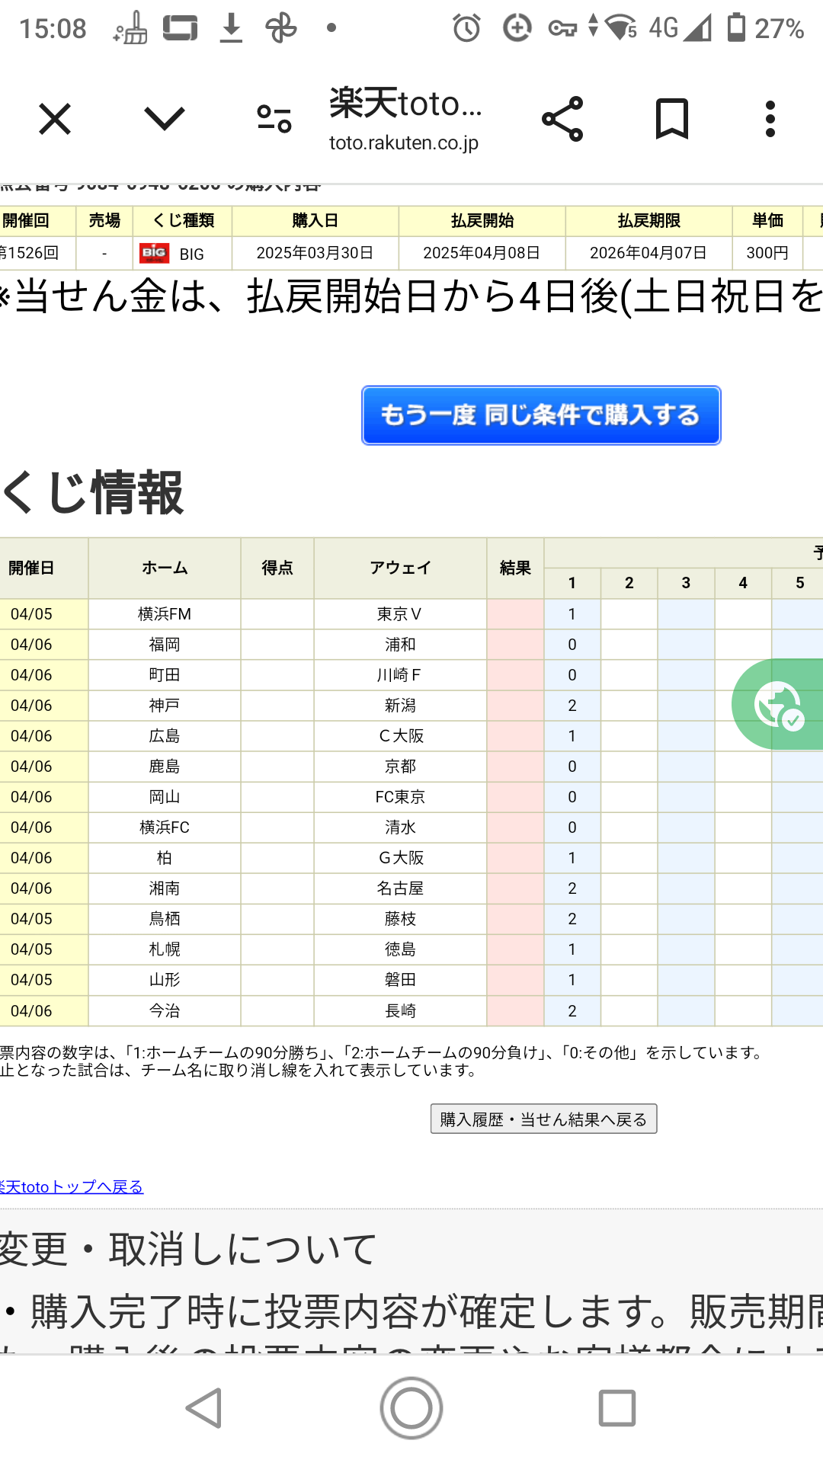The width and height of the screenshot is (823, 1463).
Task: Tap the green floating globe shield icon
Action: tap(778, 704)
